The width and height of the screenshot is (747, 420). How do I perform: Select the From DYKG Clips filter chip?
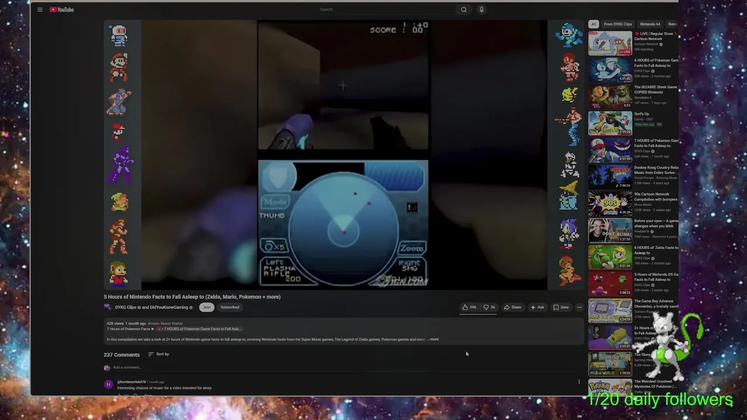coord(617,24)
